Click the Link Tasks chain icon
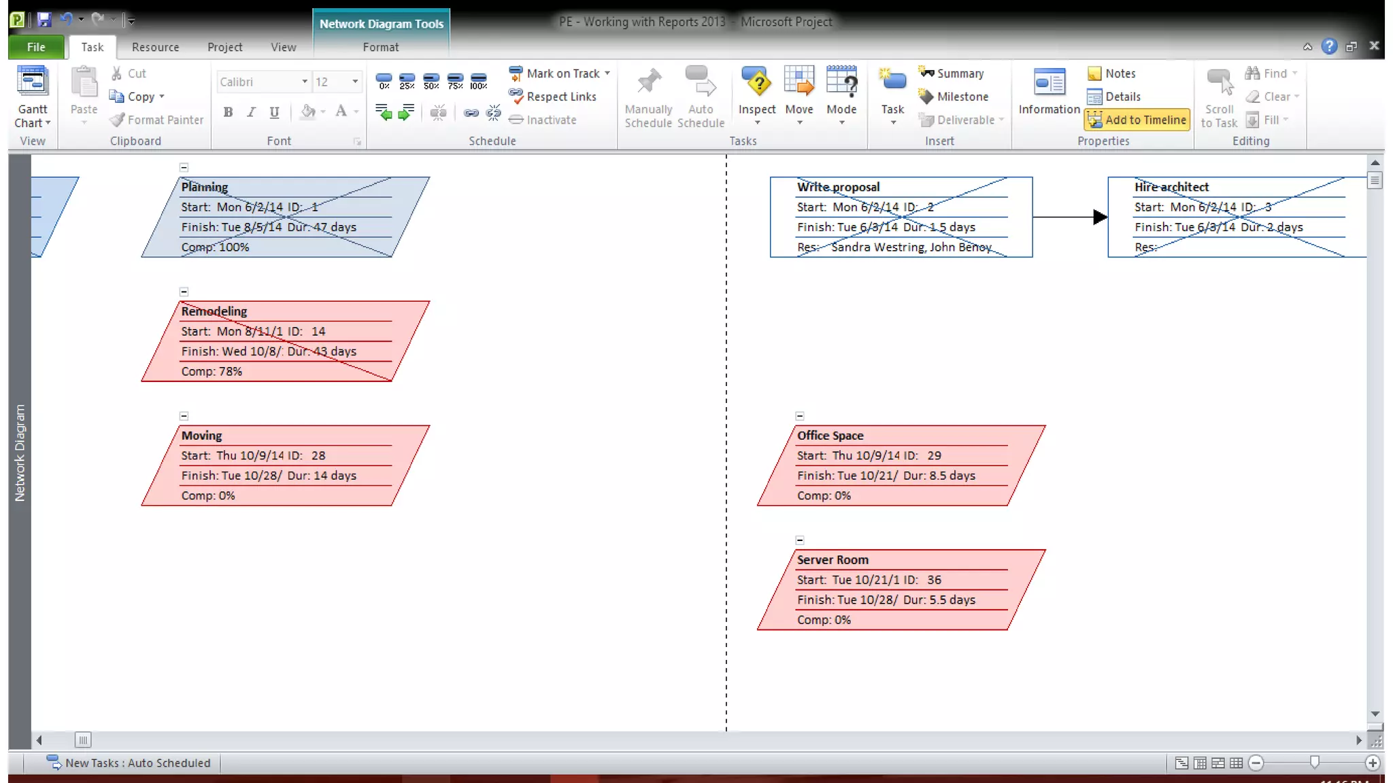Viewport: 1393px width, 783px height. tap(471, 113)
